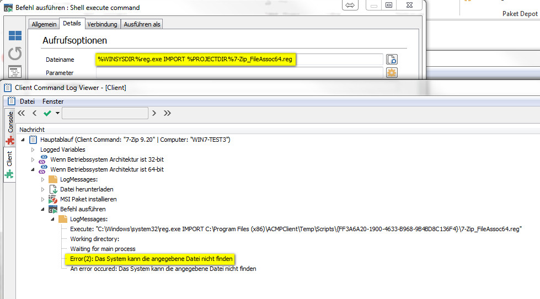Click the text lines icon in dialog sidebar
This screenshot has height=299, width=540.
tap(15, 72)
